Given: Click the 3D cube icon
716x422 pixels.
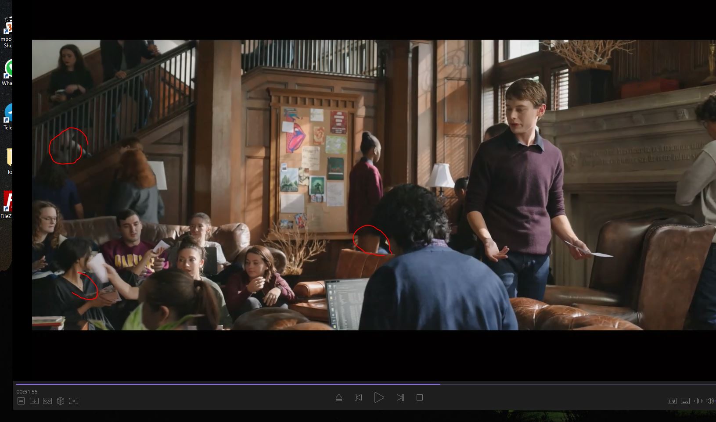Looking at the screenshot, I should pyautogui.click(x=61, y=401).
